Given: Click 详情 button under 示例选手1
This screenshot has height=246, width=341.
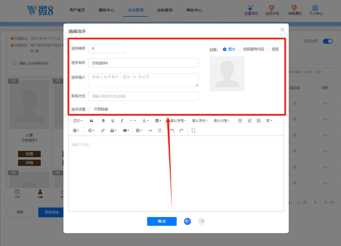Looking at the screenshot, I should (29, 163).
